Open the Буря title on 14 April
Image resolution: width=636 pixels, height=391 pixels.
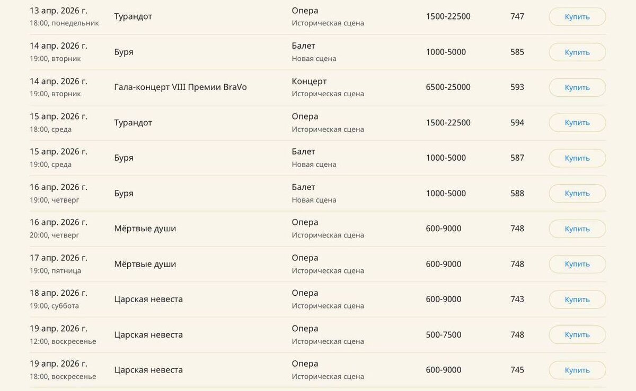[123, 52]
